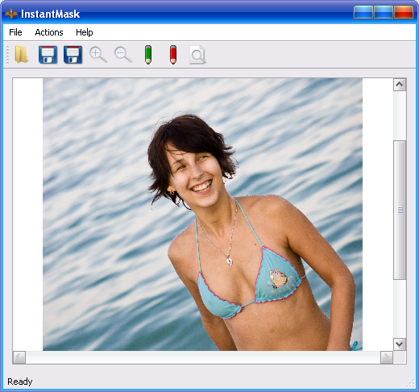Viewport: 419px width, 392px height.
Task: Click the toolbar drag grip handle
Action: click(7, 55)
